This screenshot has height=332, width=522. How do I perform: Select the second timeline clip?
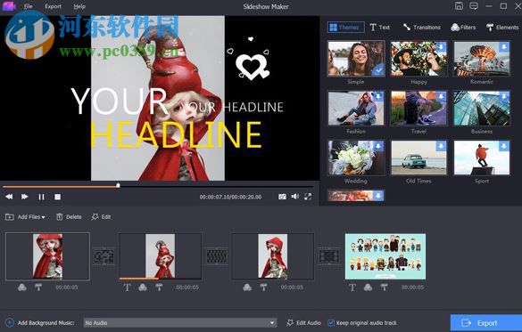(160, 256)
